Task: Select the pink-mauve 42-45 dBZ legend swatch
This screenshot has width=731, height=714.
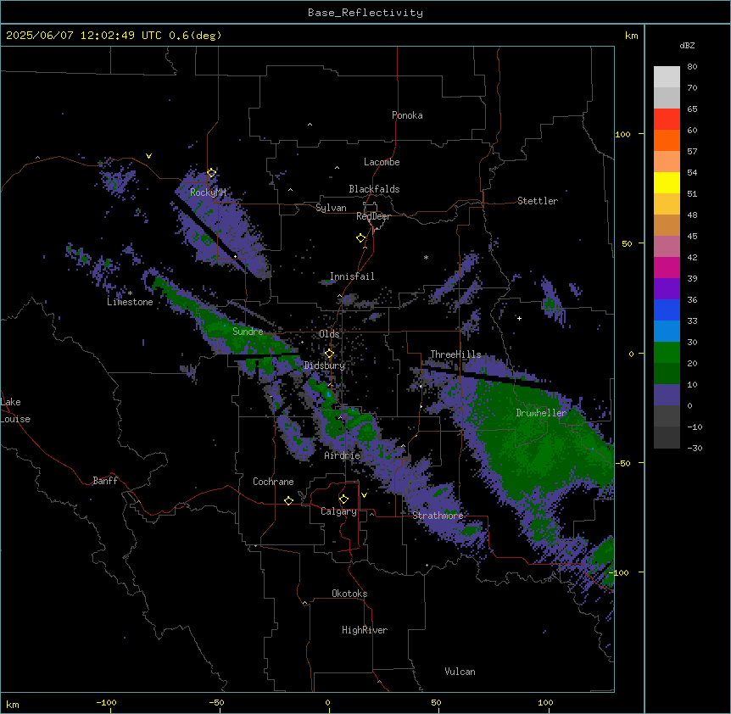Action: 667,247
